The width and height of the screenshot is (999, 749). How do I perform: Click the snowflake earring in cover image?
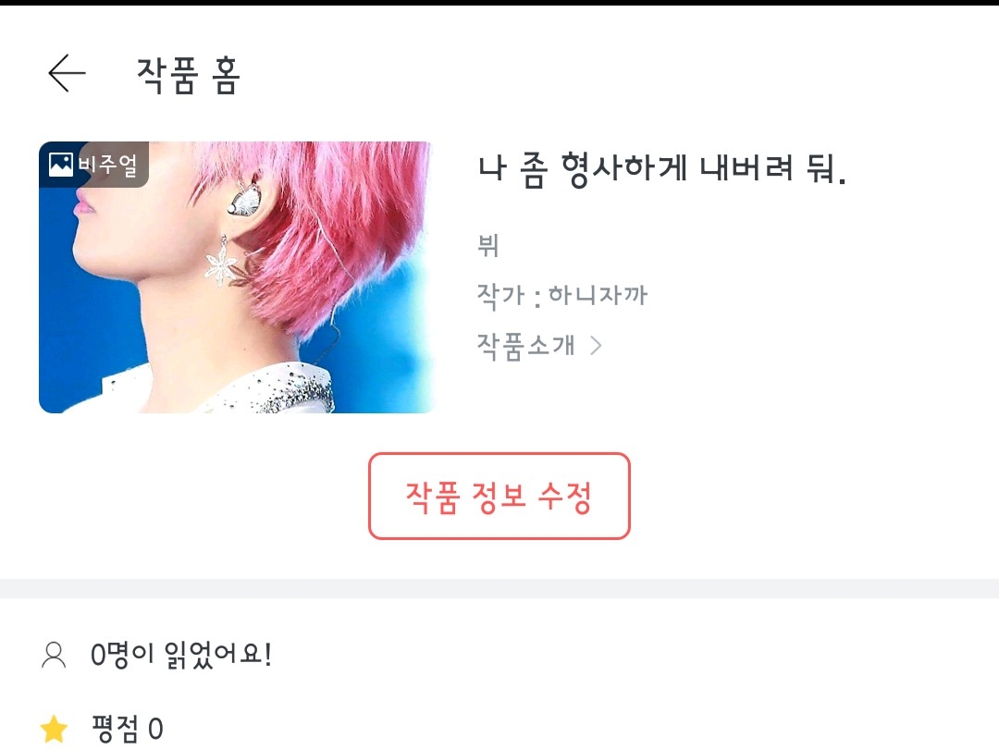221,261
